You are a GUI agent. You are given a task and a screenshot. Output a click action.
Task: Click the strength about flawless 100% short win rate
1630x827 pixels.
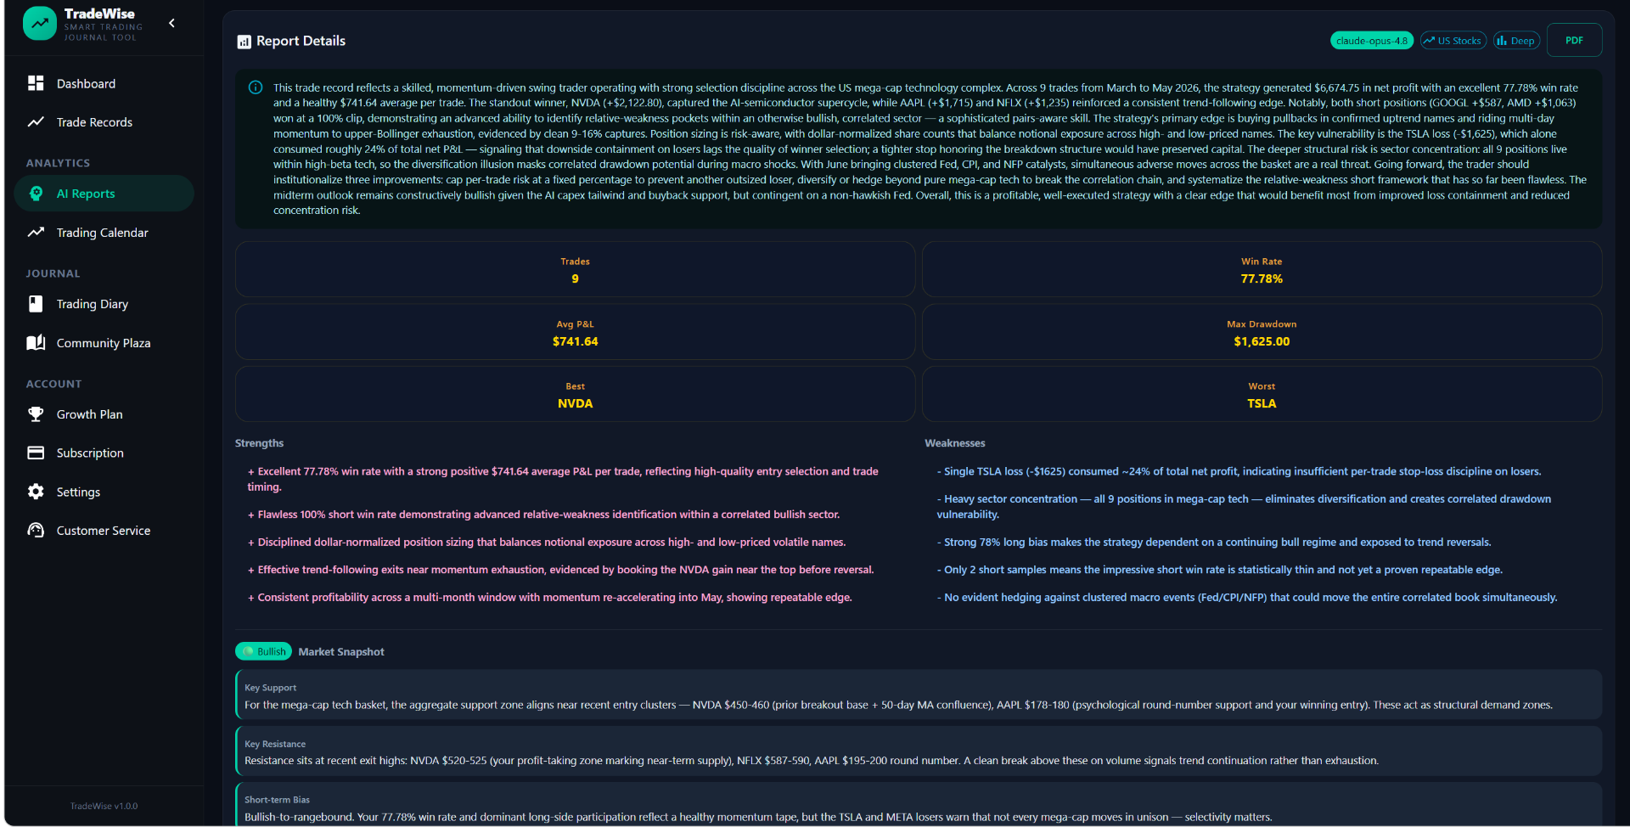pos(543,515)
